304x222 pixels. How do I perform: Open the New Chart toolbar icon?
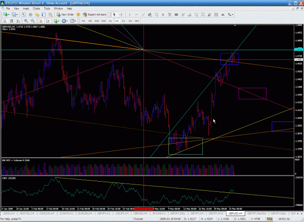[5, 15]
